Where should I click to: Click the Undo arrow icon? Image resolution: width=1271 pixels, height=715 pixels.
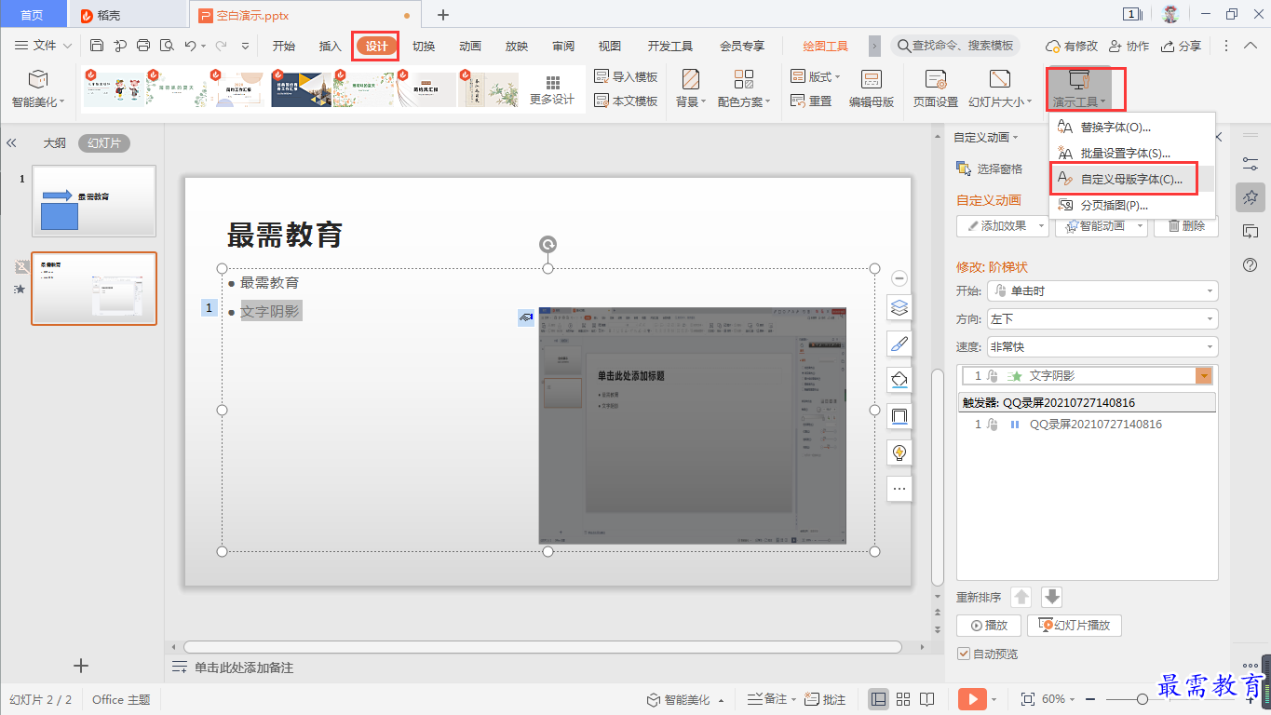coord(190,46)
